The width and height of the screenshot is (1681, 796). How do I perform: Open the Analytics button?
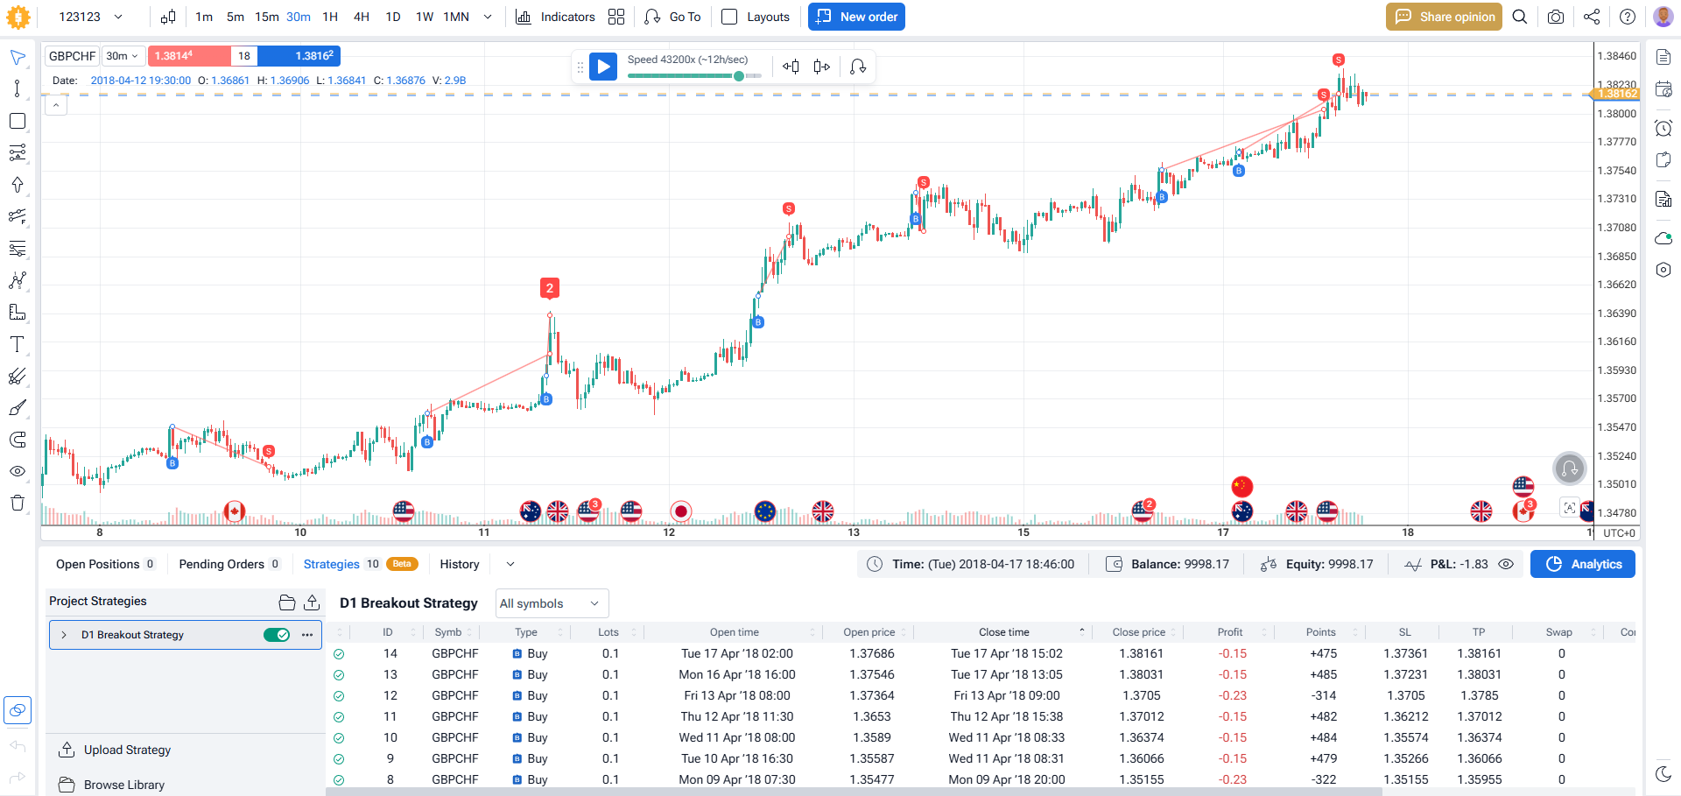pos(1582,564)
